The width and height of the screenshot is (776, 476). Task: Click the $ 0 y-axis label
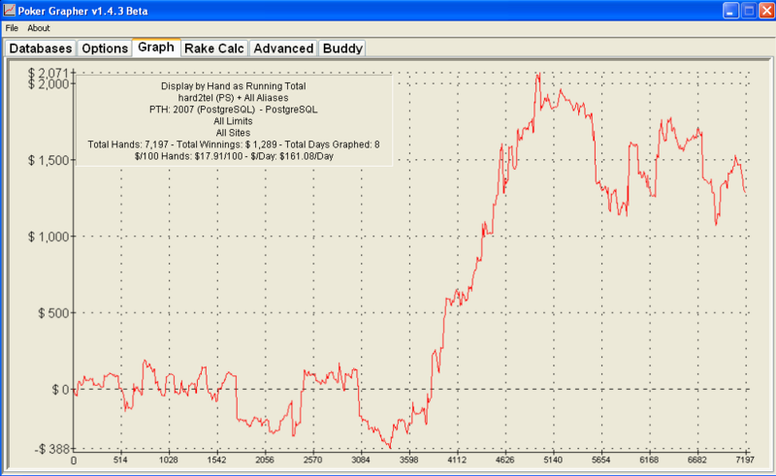pos(61,390)
